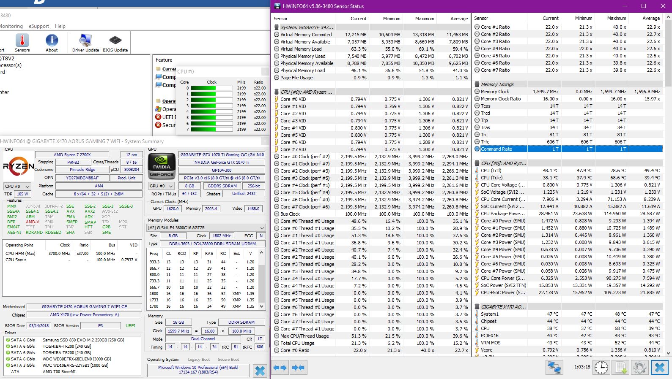Launch the Driver Update tool
The image size is (672, 379).
coord(85,43)
